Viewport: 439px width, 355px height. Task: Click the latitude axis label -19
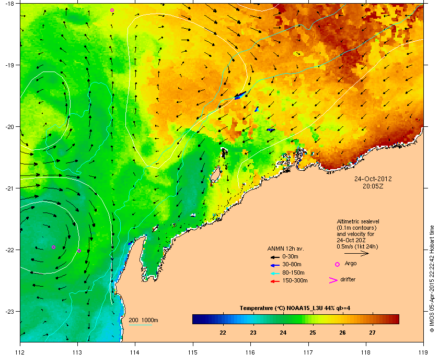point(9,65)
